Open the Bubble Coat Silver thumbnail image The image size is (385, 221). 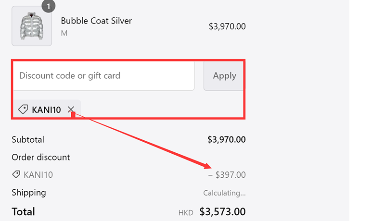pyautogui.click(x=32, y=26)
